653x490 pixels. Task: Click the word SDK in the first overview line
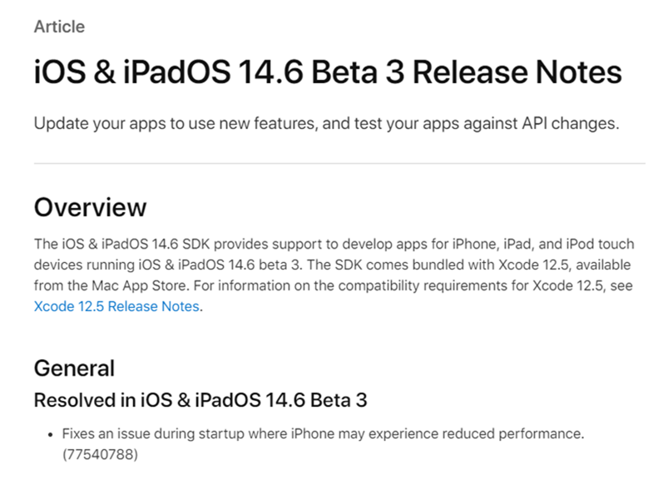point(195,244)
